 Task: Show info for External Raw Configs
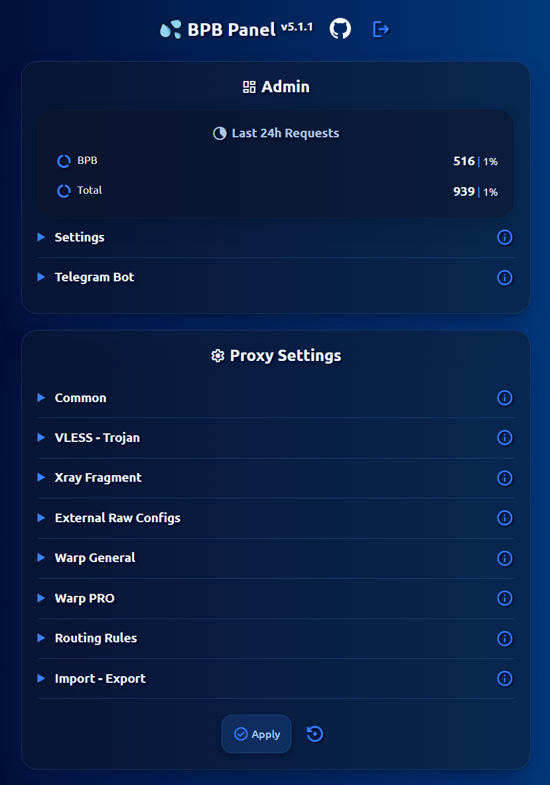click(x=504, y=518)
